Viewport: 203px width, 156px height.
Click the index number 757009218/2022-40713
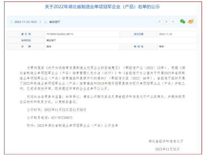coord(60,34)
